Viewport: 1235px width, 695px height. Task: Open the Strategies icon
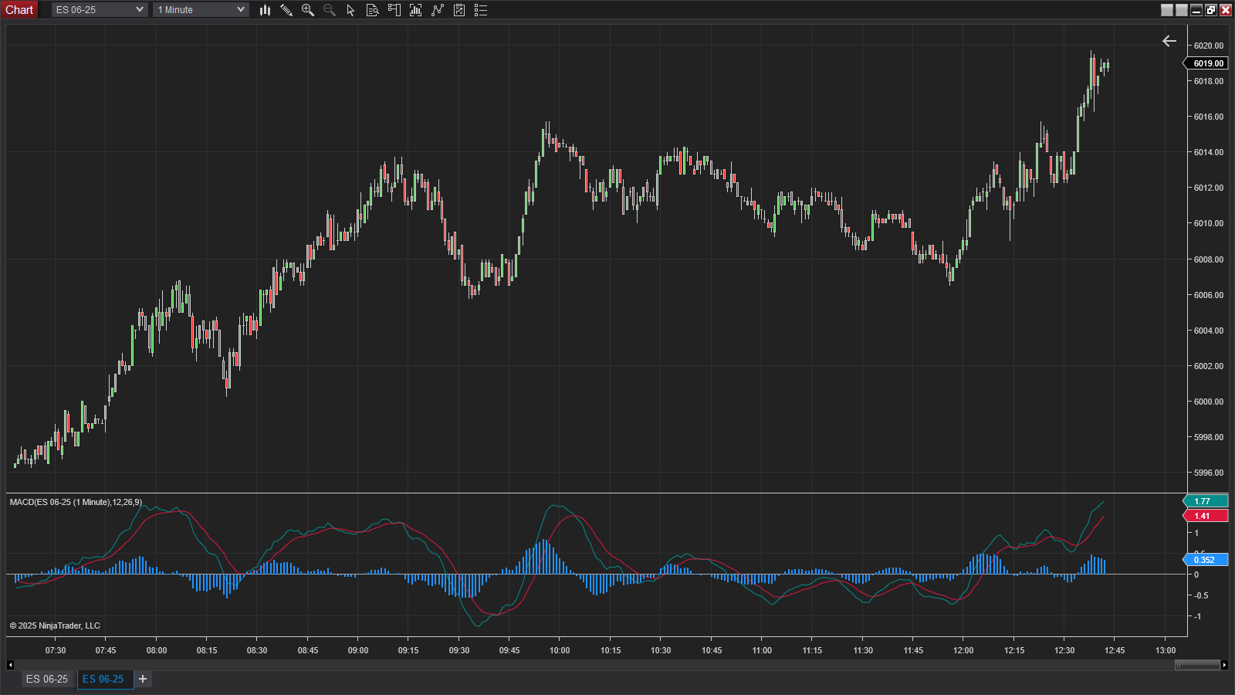point(459,10)
